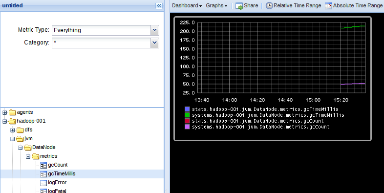Click legend text systems.hadoop-001.jvm.DataNode.metrics.gcCount
This screenshot has width=384, height=193.
(261, 127)
